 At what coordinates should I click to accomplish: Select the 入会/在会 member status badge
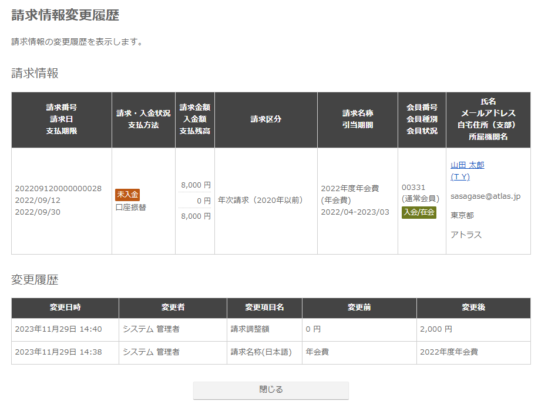click(419, 212)
